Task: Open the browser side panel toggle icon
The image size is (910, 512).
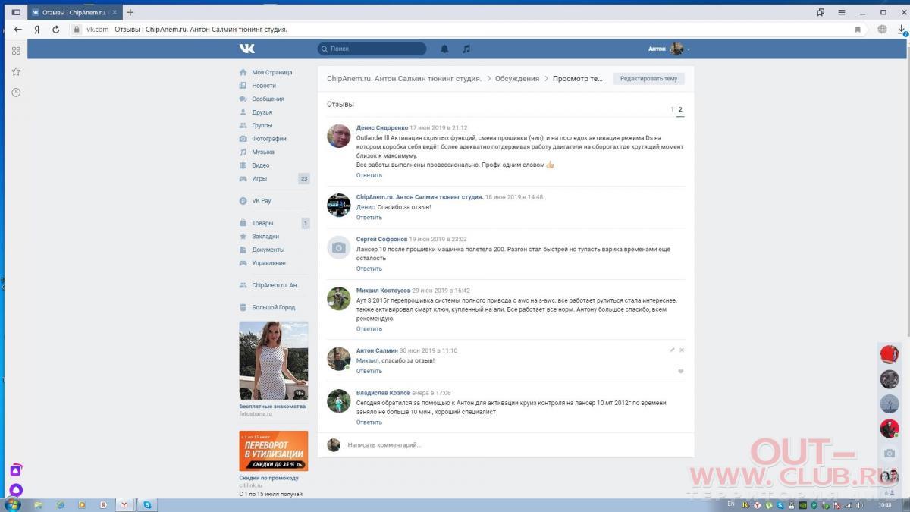Action: tap(16, 12)
